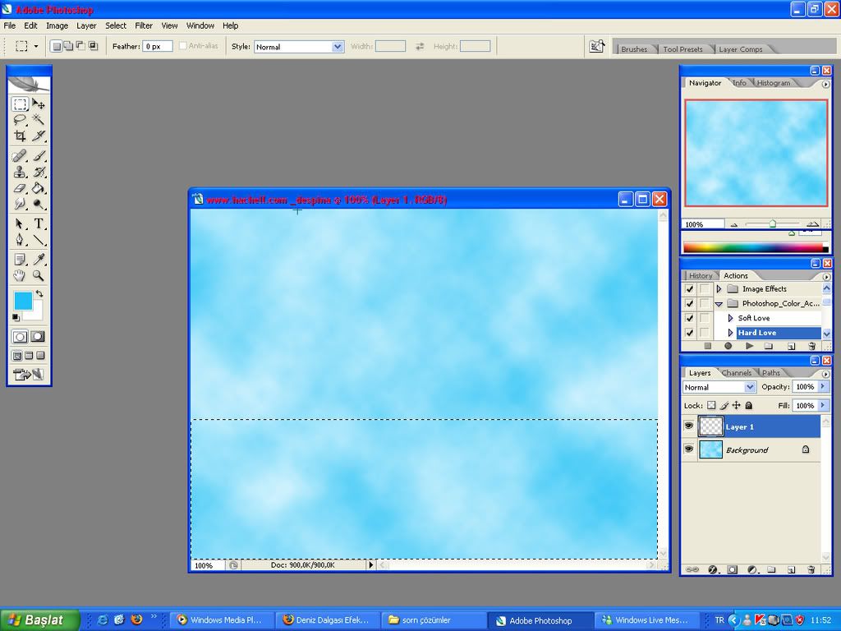Select the Type tool
The width and height of the screenshot is (841, 631).
[39, 223]
